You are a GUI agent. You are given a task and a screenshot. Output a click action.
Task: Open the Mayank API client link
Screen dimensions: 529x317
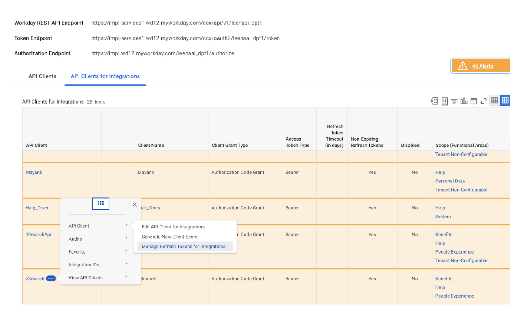point(34,173)
